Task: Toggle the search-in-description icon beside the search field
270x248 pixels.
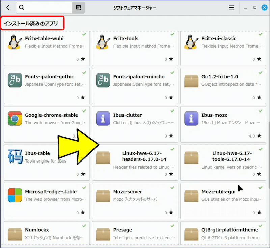Action: click(78, 7)
